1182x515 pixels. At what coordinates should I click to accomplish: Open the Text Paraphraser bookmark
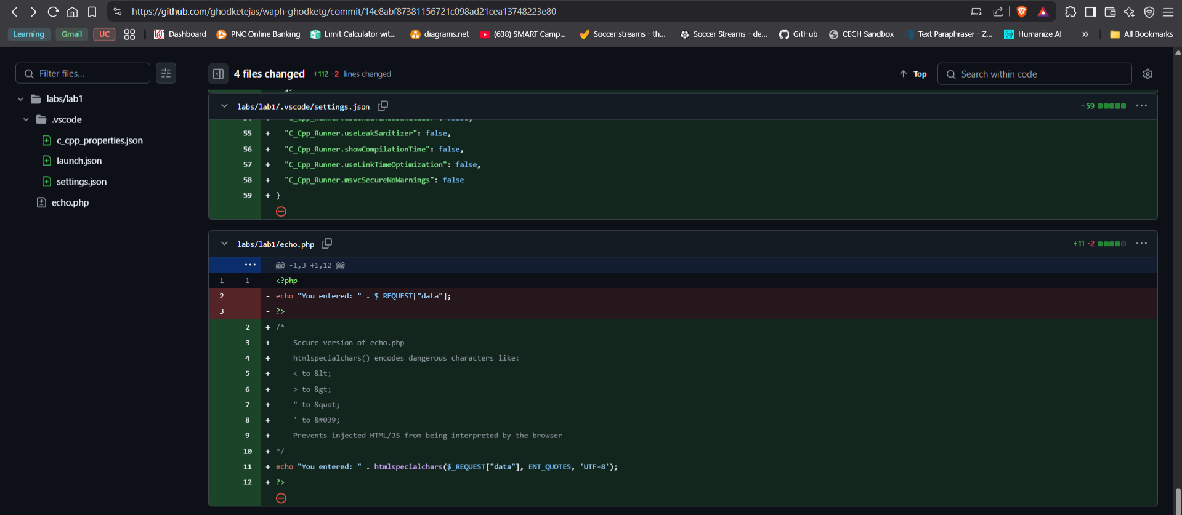pyautogui.click(x=949, y=34)
